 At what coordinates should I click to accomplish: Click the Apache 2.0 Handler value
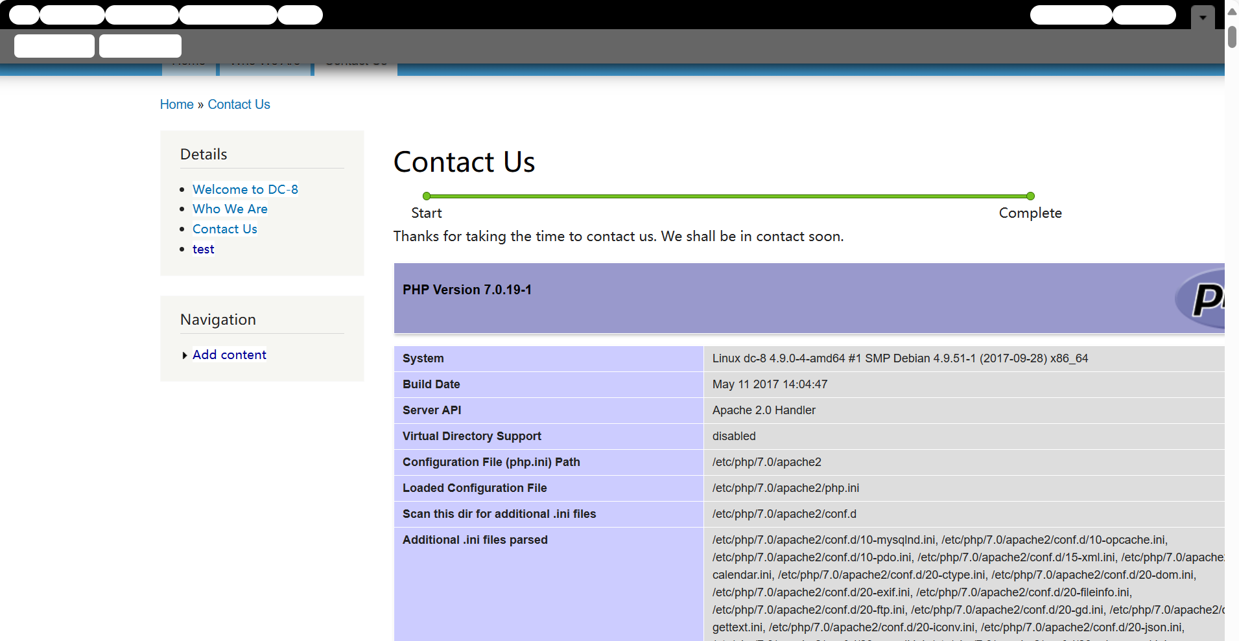click(764, 410)
